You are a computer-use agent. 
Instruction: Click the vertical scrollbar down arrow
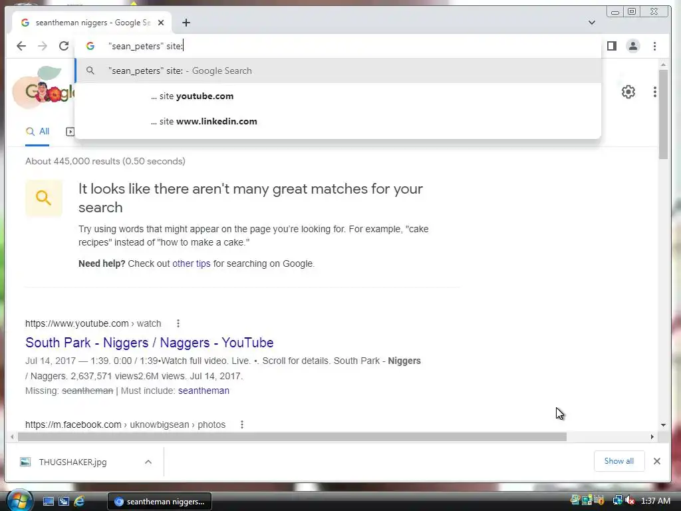coord(663,425)
